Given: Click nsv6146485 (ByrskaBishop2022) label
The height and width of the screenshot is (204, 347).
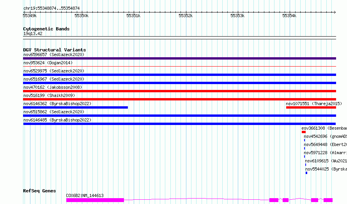Looking at the screenshot, I should pyautogui.click(x=57, y=120).
